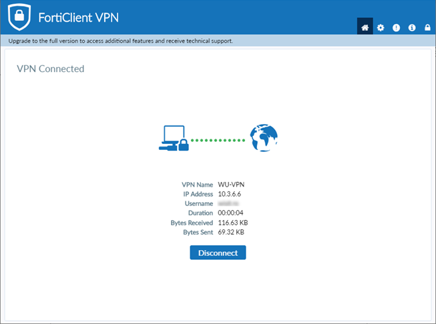Select the WU-VPN name value

click(230, 185)
